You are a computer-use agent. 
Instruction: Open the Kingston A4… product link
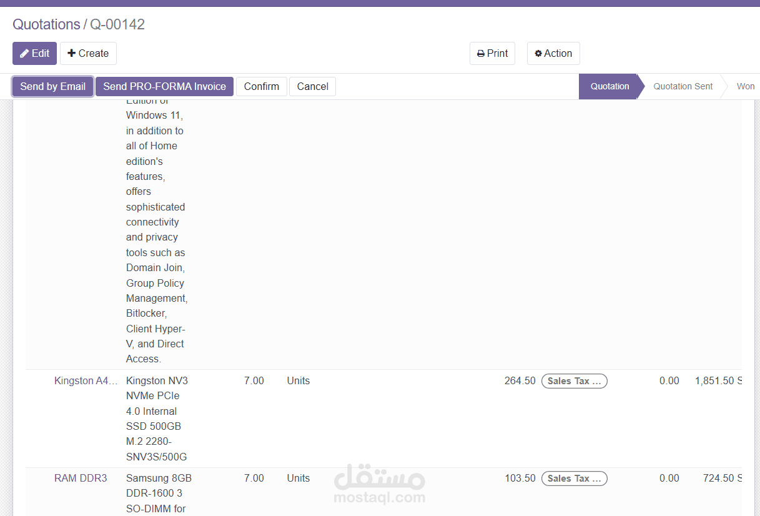click(86, 380)
